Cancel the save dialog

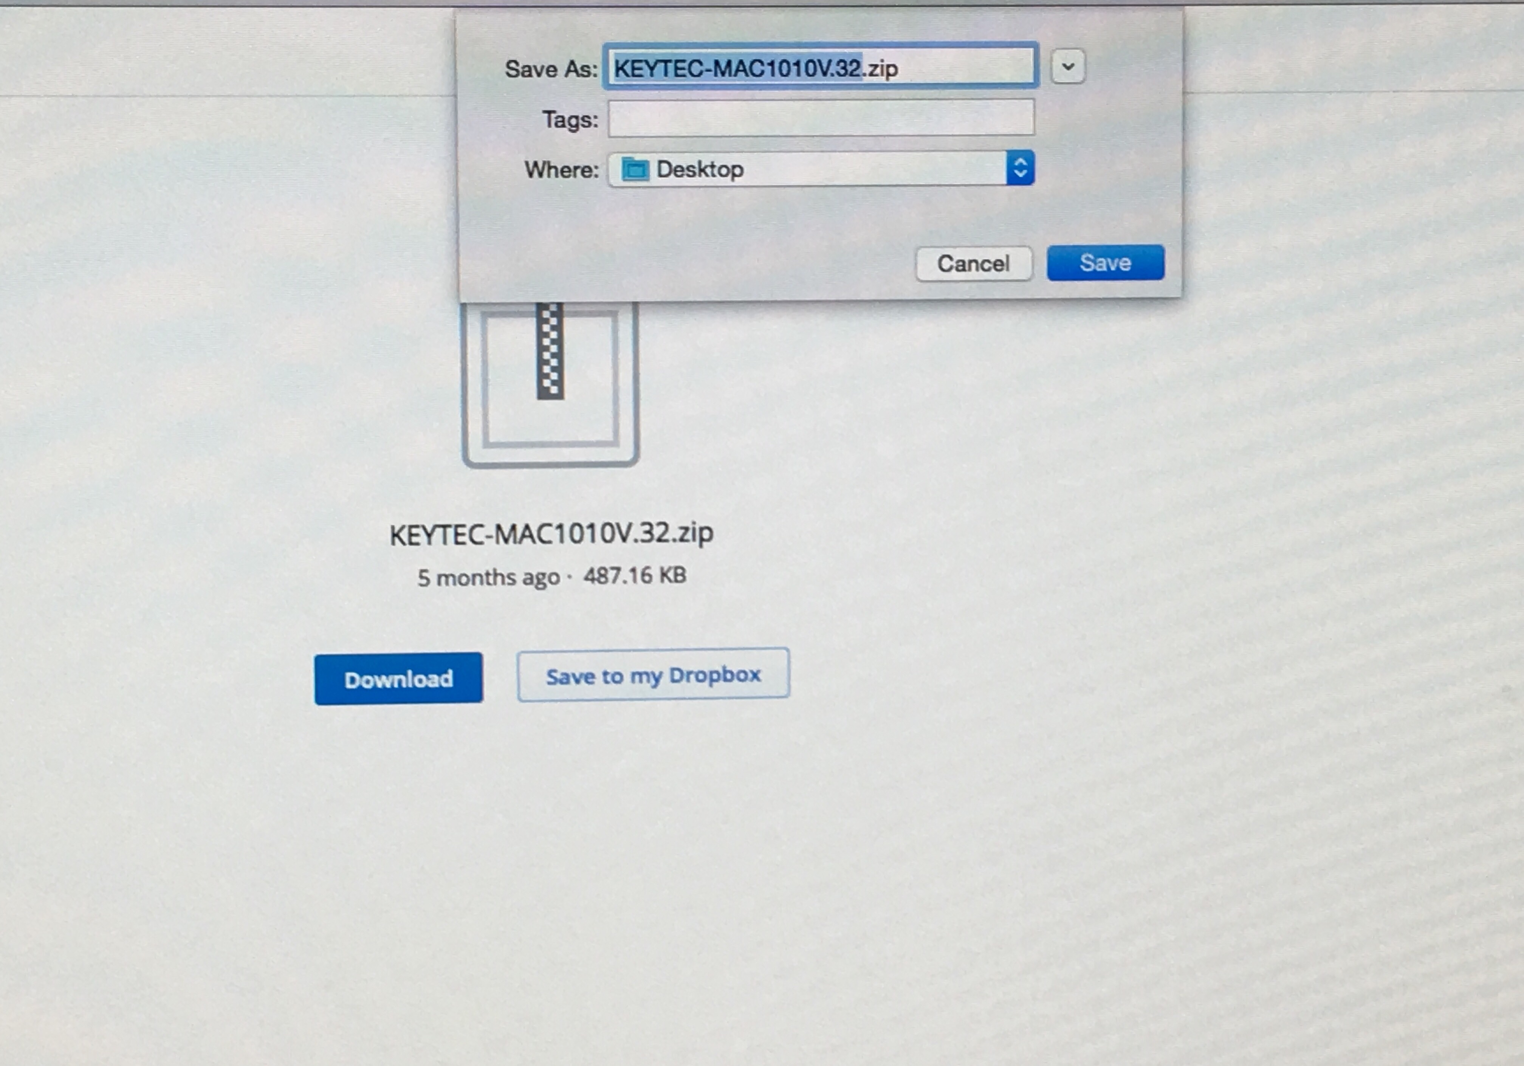pyautogui.click(x=973, y=263)
